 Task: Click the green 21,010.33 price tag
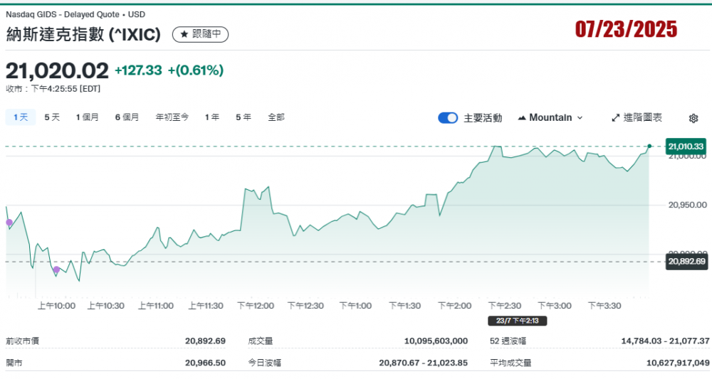(686, 146)
